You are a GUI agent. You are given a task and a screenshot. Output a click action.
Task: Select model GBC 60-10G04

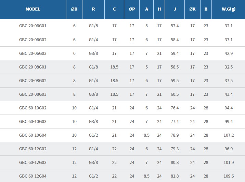tap(33, 135)
